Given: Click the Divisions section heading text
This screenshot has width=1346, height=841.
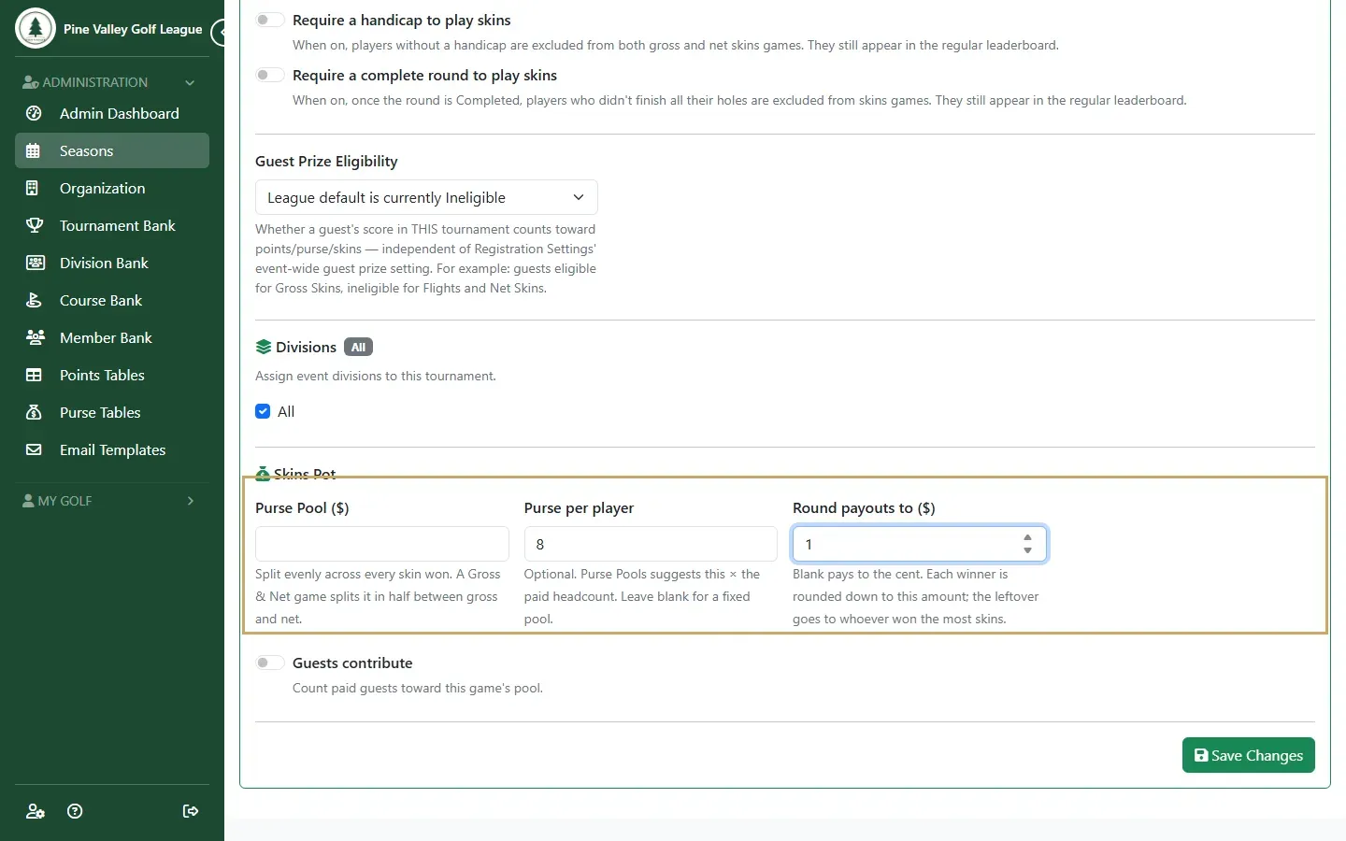Looking at the screenshot, I should click(306, 347).
